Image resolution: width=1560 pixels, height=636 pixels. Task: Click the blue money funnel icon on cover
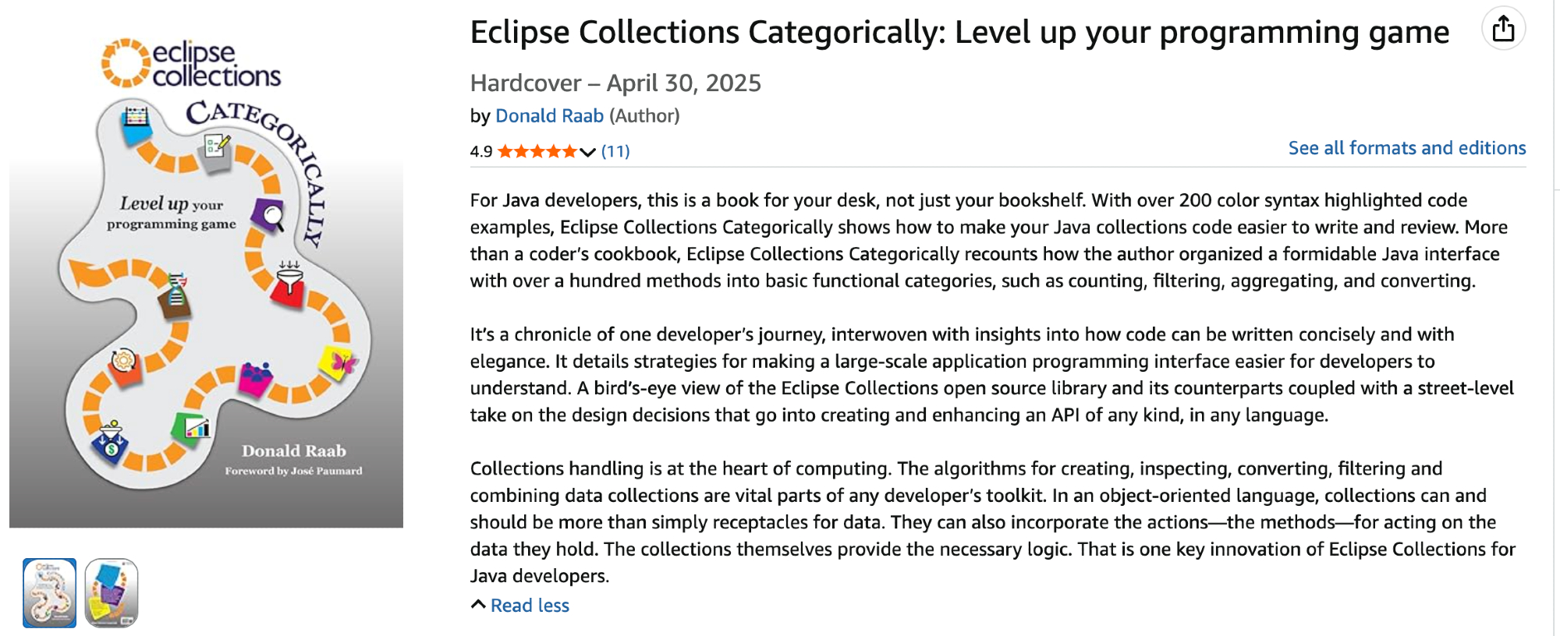tap(111, 442)
